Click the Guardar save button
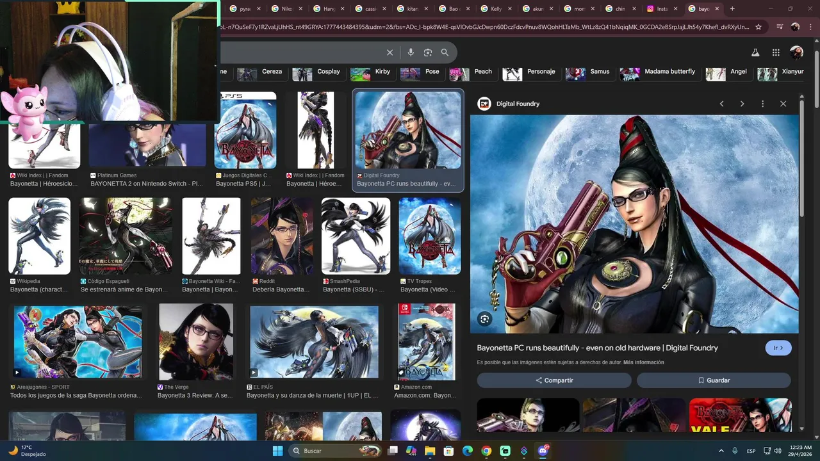This screenshot has height=461, width=820. pyautogui.click(x=714, y=380)
